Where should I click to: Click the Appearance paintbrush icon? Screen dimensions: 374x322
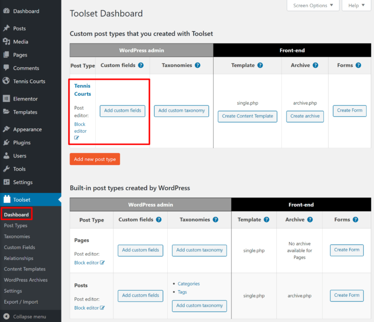point(7,129)
